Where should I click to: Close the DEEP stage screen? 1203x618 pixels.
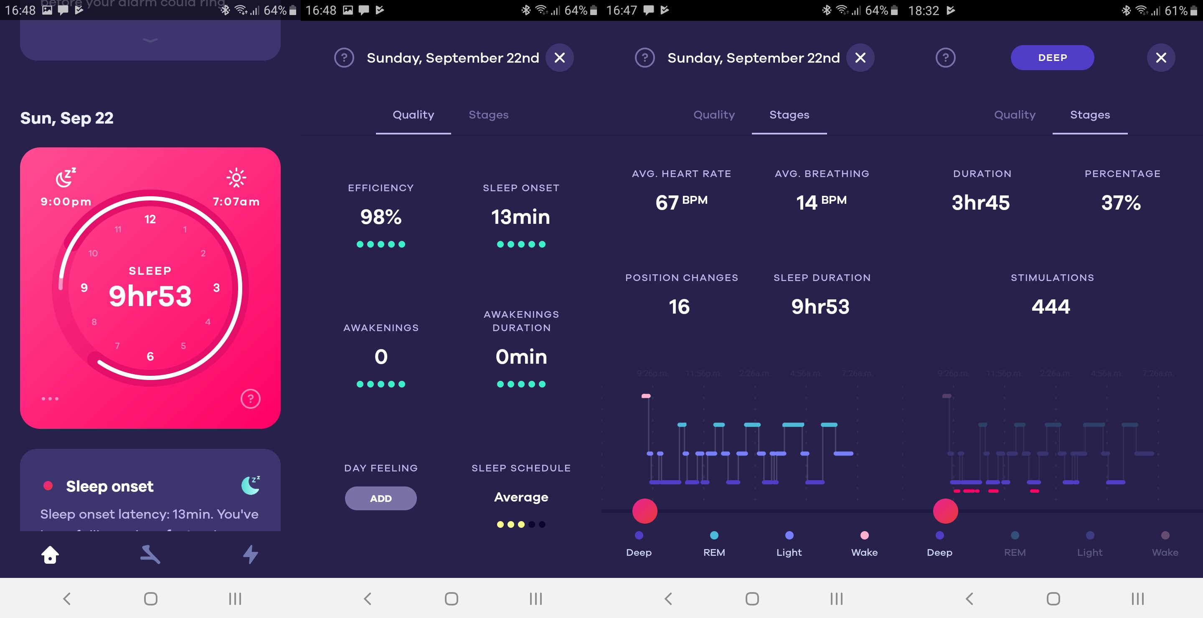coord(1161,58)
